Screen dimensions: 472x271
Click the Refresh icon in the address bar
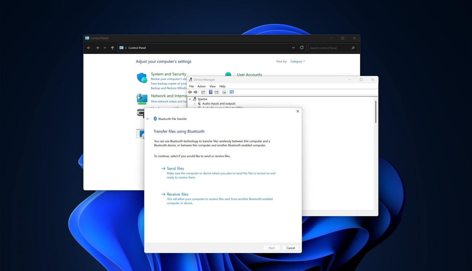pyautogui.click(x=302, y=47)
